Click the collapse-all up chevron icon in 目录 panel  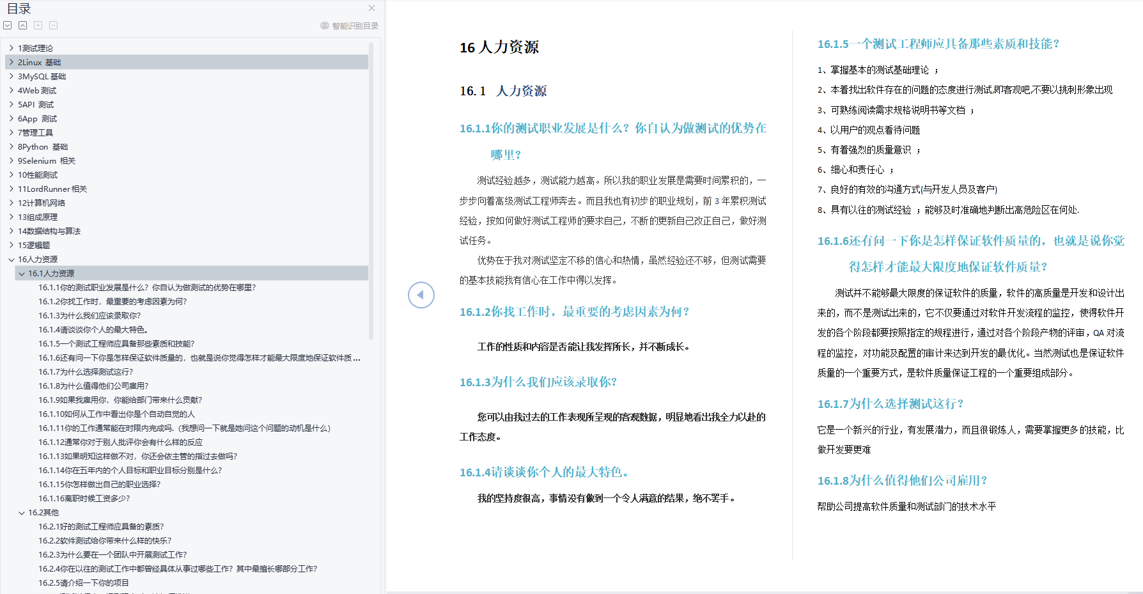click(22, 26)
